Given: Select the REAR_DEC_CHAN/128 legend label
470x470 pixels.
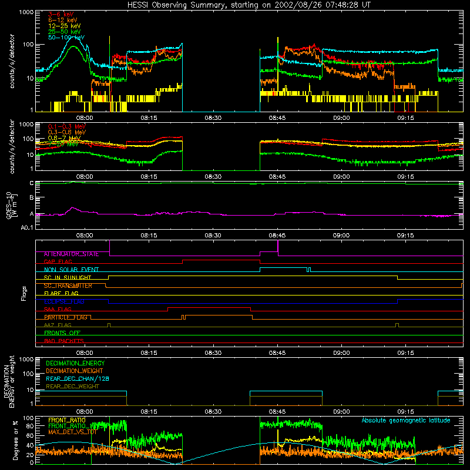Looking at the screenshot, I should (78, 378).
